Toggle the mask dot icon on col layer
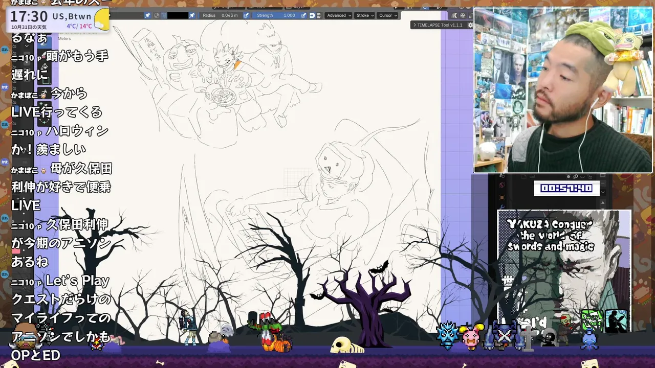Viewport: 655px width, 368px height. point(569,177)
